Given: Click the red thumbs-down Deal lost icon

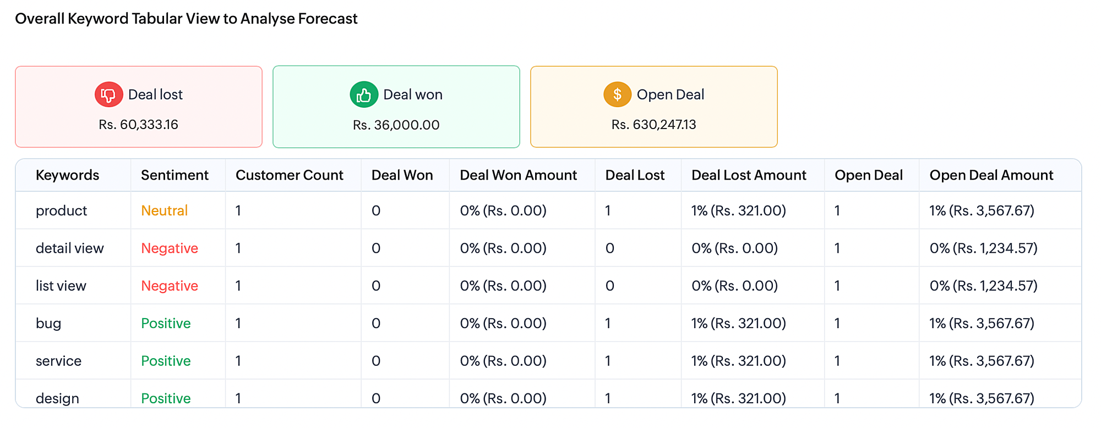Looking at the screenshot, I should [x=108, y=95].
